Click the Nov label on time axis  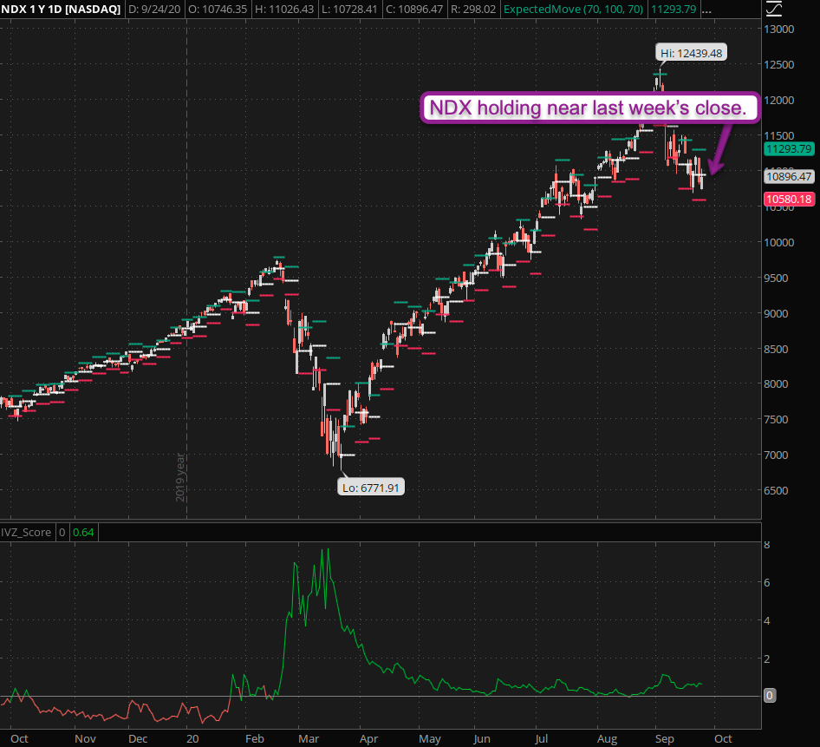coord(85,738)
